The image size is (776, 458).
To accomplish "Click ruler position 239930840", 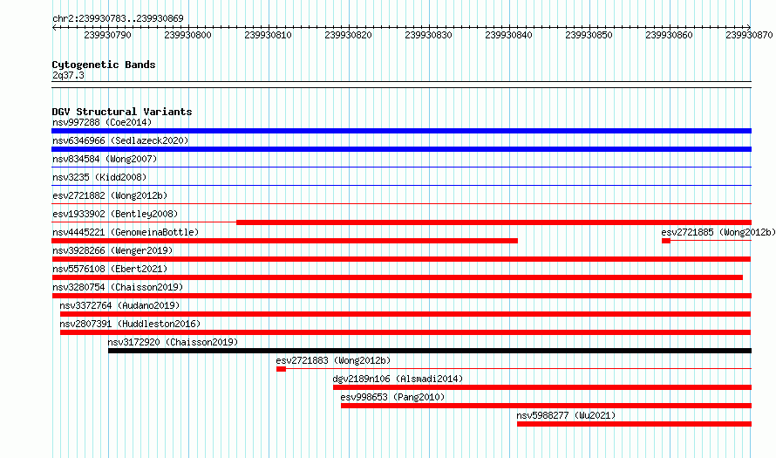I will tap(508, 35).
